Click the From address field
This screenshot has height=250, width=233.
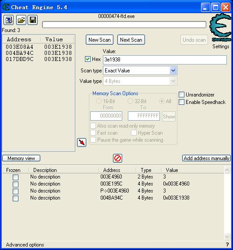(x=106, y=116)
